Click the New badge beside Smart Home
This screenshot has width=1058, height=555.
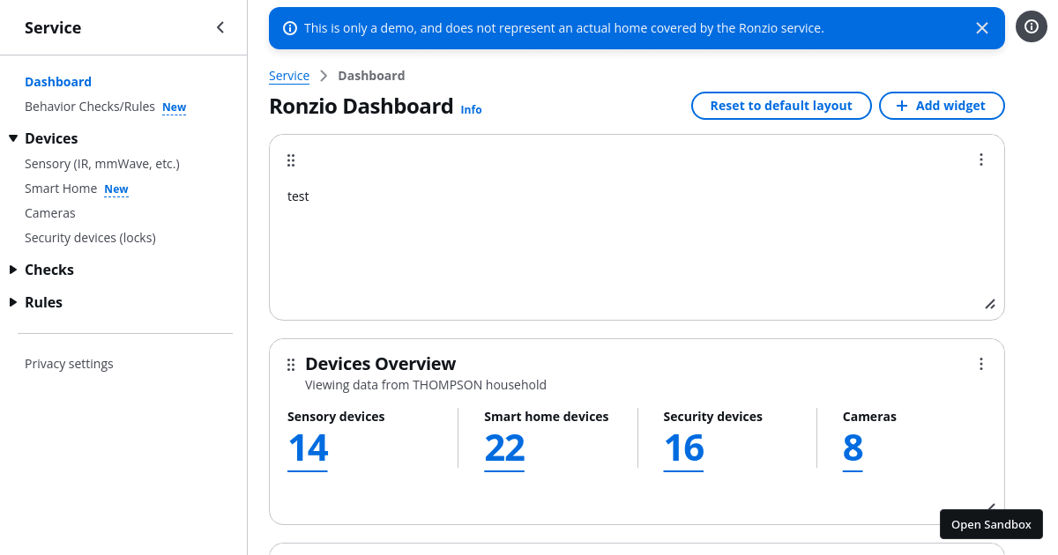(116, 189)
